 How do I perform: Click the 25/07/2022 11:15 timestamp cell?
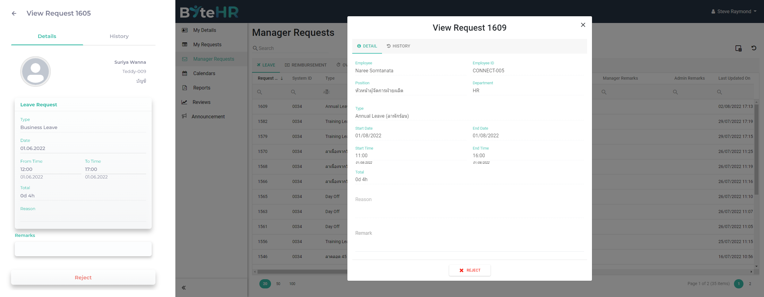coord(735,242)
